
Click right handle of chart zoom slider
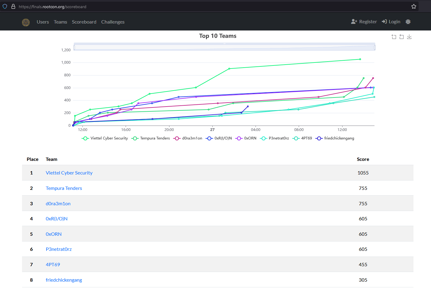coord(375,47)
